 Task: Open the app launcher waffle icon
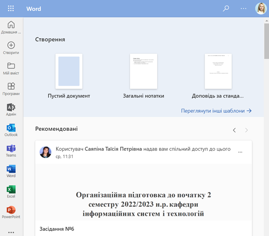coord(11,9)
